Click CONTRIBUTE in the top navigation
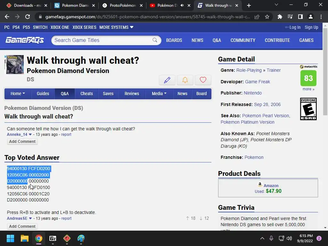Viewport: 328px width, 246px height. point(277,40)
